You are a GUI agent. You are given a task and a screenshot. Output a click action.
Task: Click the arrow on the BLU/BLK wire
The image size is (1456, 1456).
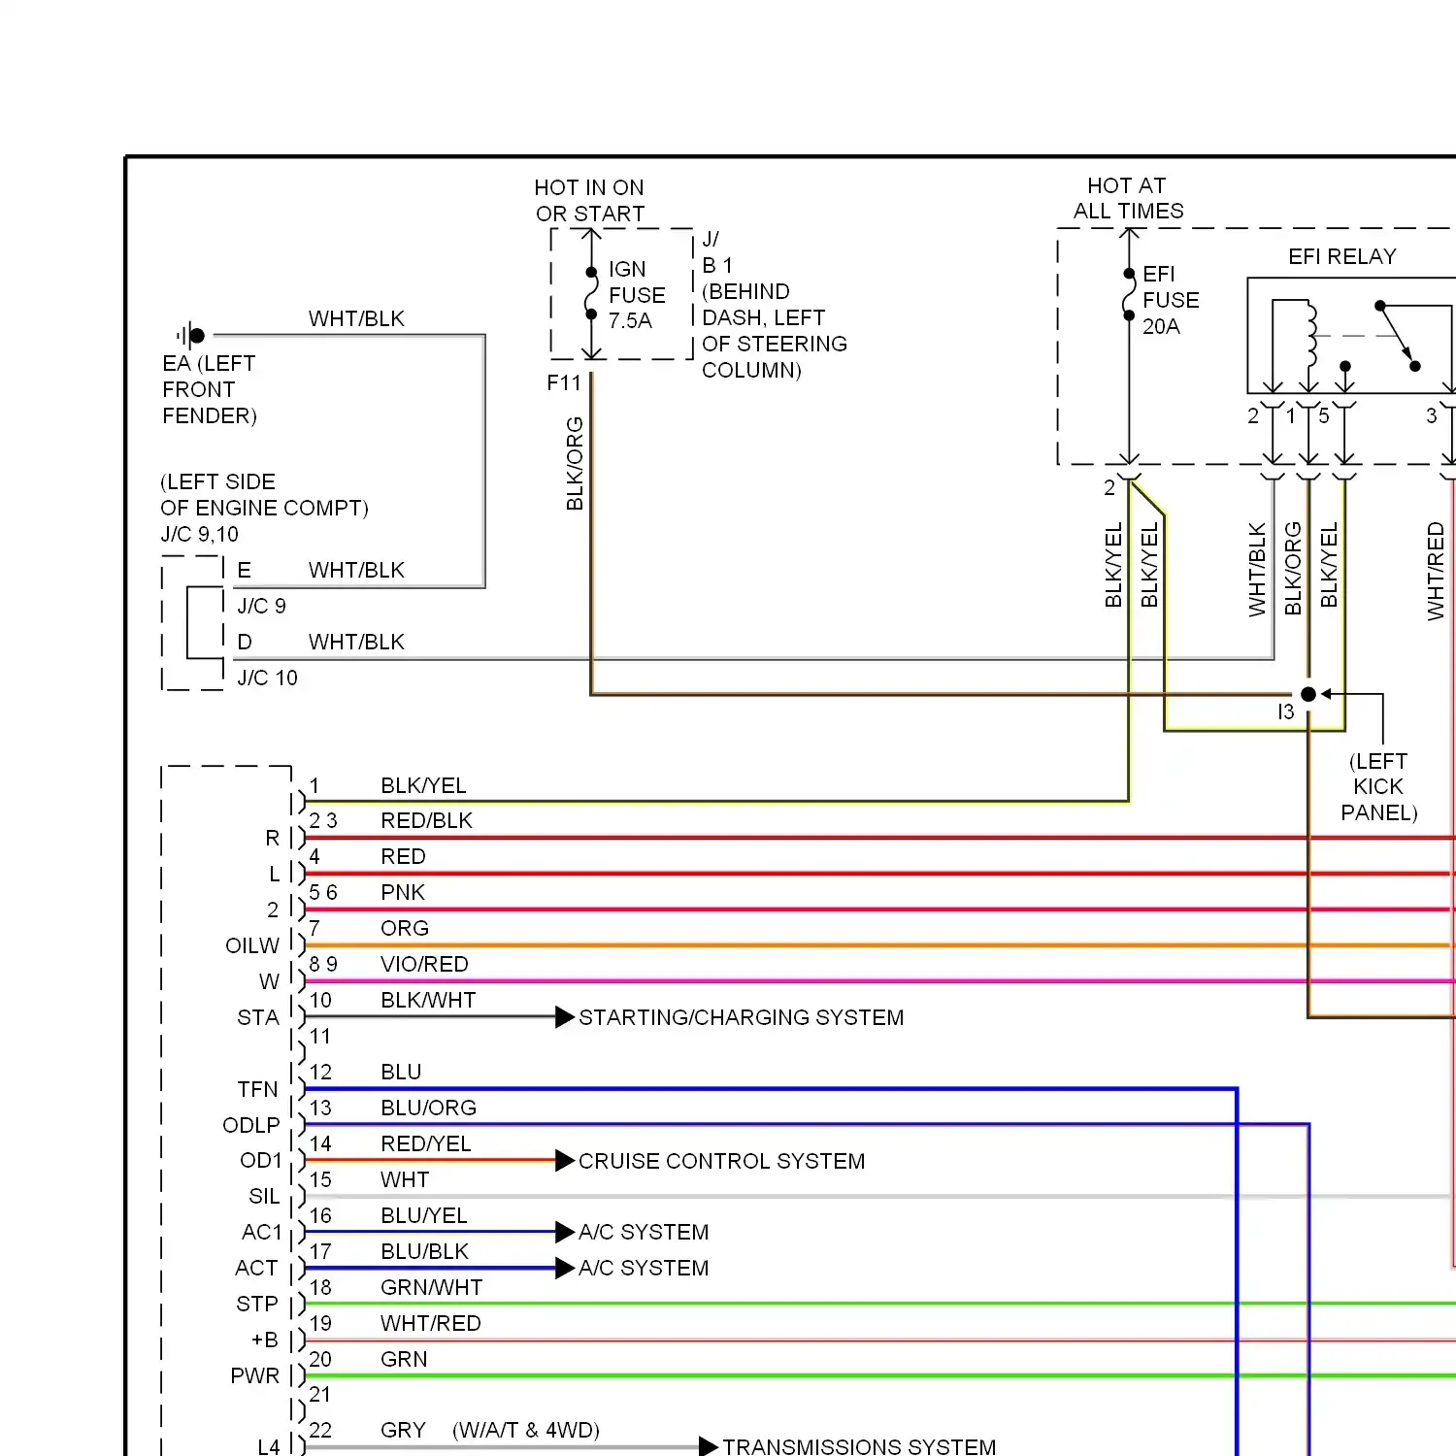click(x=565, y=1268)
